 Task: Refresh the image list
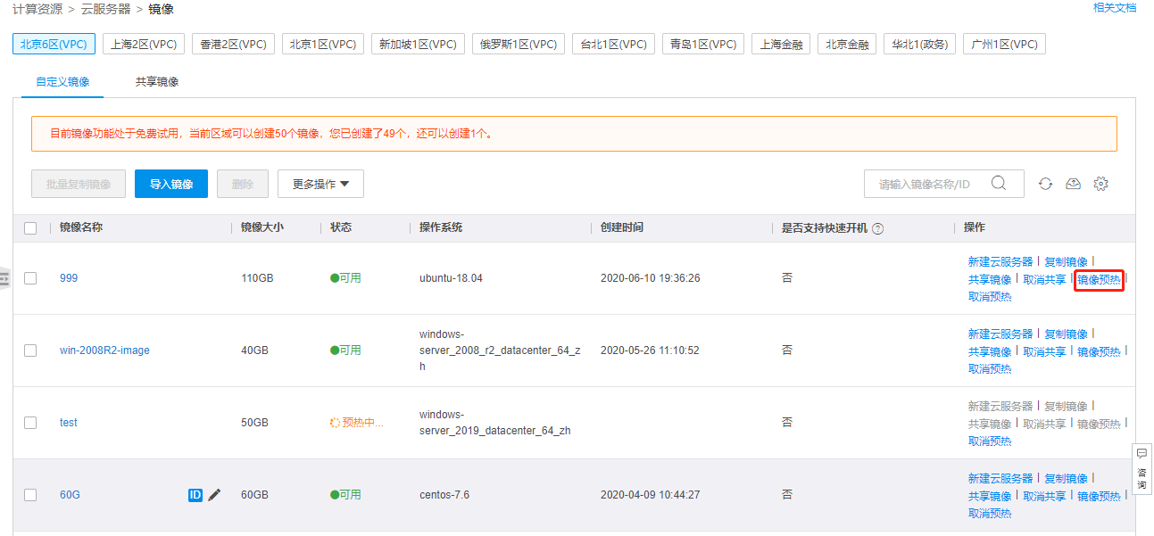[x=1045, y=184]
